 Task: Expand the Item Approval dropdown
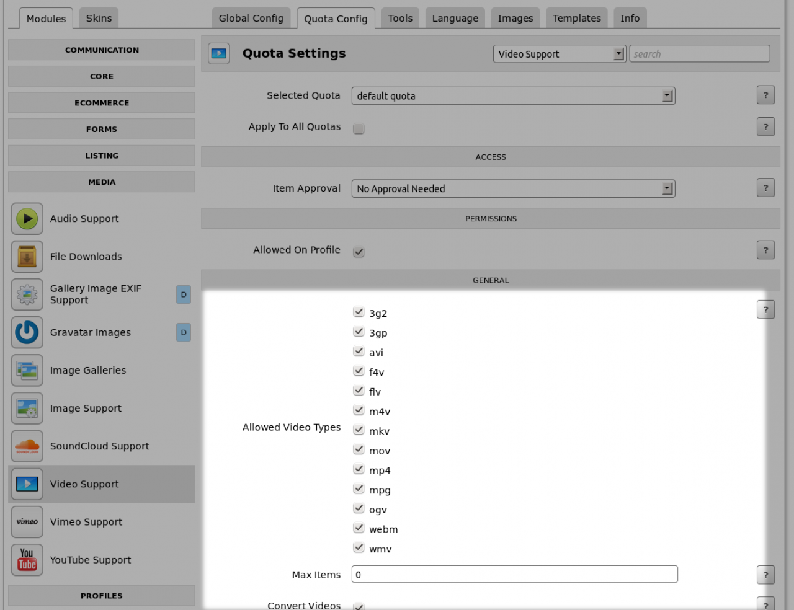(x=512, y=188)
